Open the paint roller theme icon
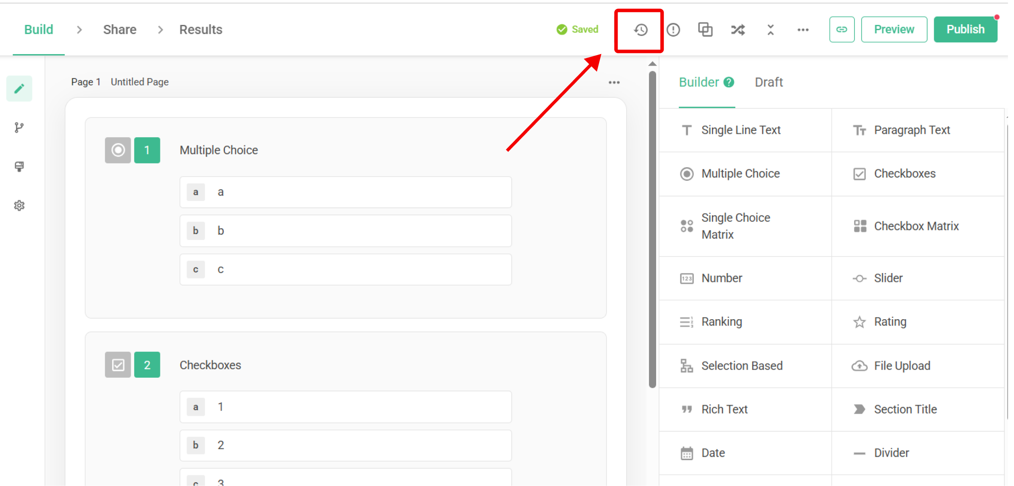 19,166
